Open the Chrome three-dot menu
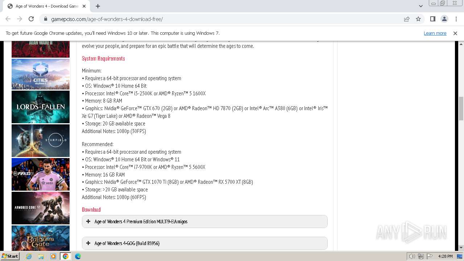 click(456, 19)
